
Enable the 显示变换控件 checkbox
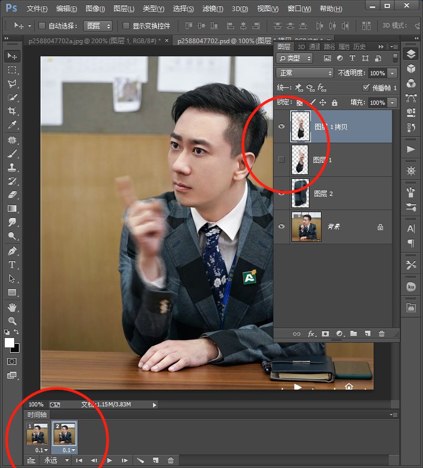pyautogui.click(x=126, y=26)
